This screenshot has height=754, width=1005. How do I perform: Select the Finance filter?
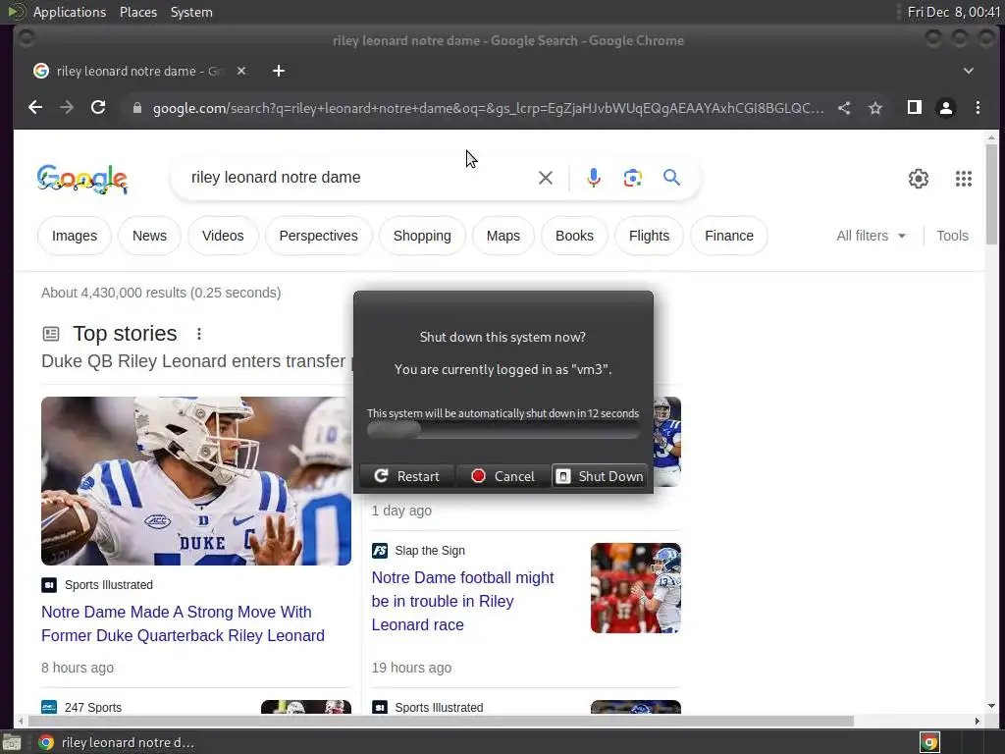729,236
